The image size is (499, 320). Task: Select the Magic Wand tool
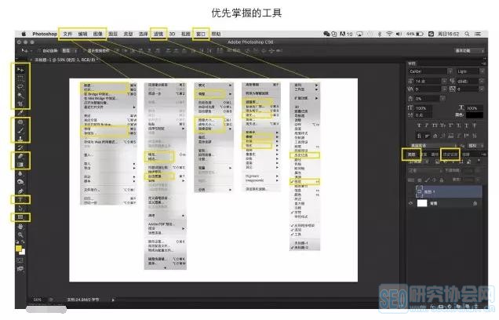(x=20, y=95)
